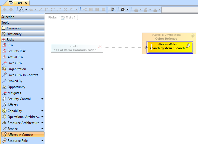Open the Capability dropdown arrow
Viewport: 198px width, 144px height.
point(42,111)
